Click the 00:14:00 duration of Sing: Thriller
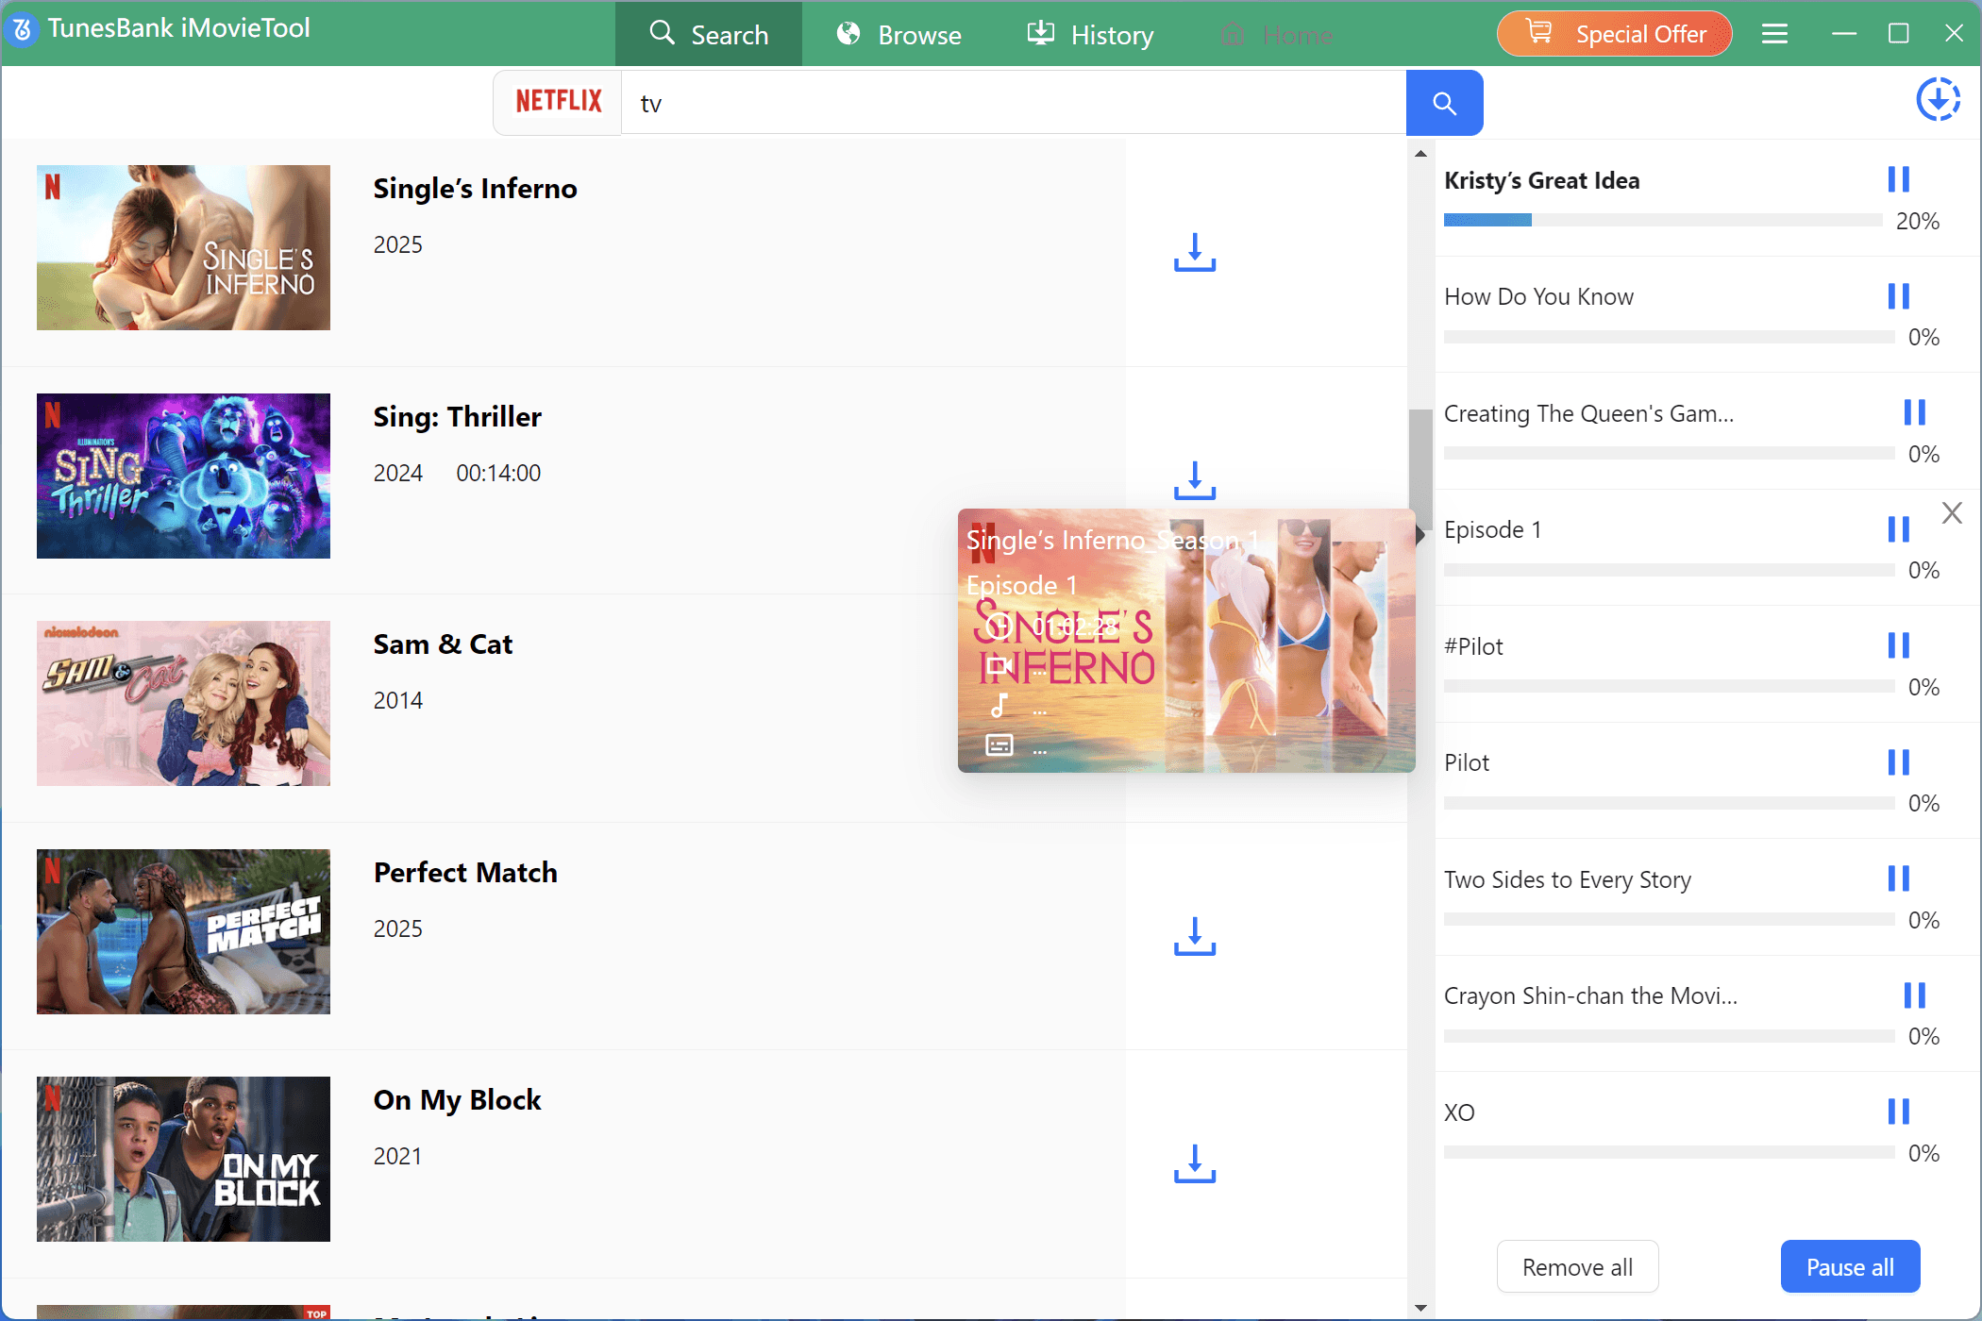 [498, 473]
